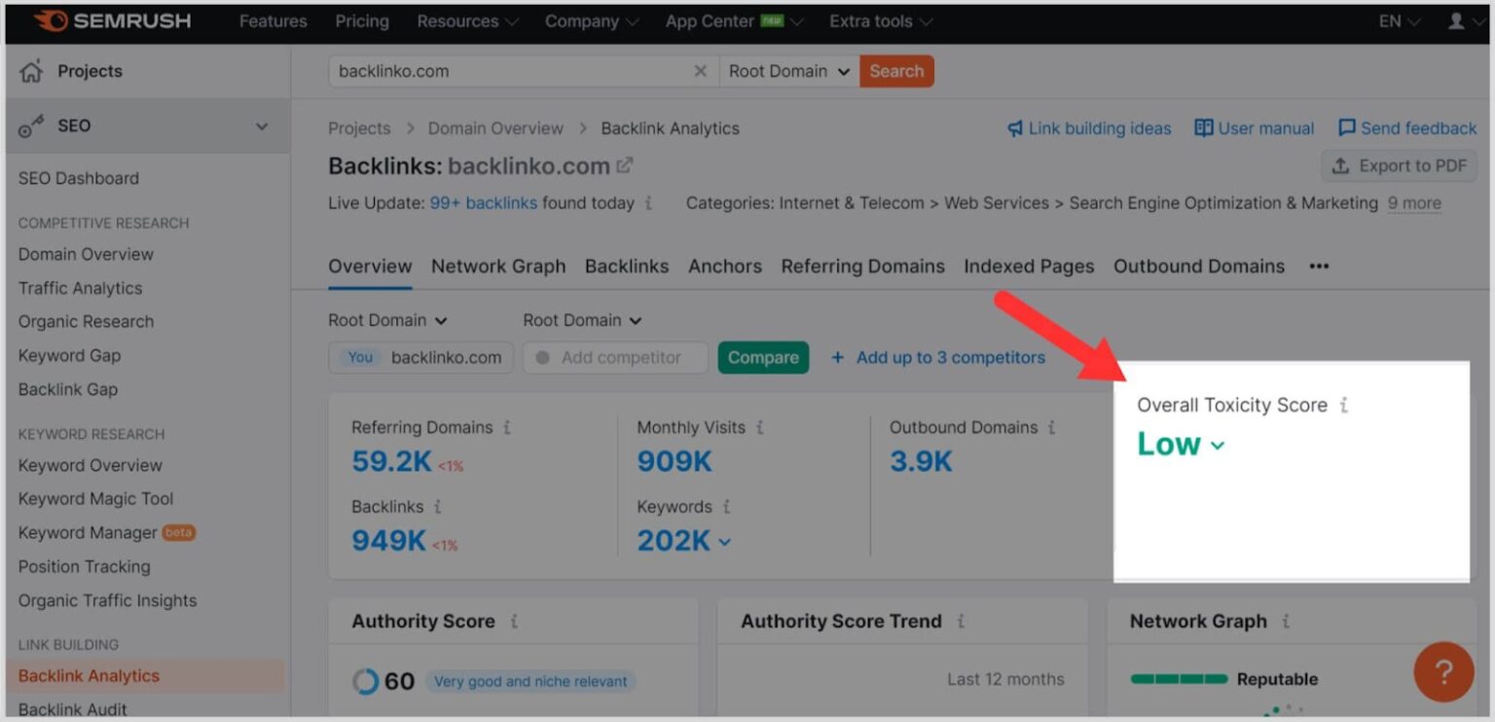Screen dimensions: 1495x722
Task: Click the Authority Score info icon
Action: tap(516, 621)
